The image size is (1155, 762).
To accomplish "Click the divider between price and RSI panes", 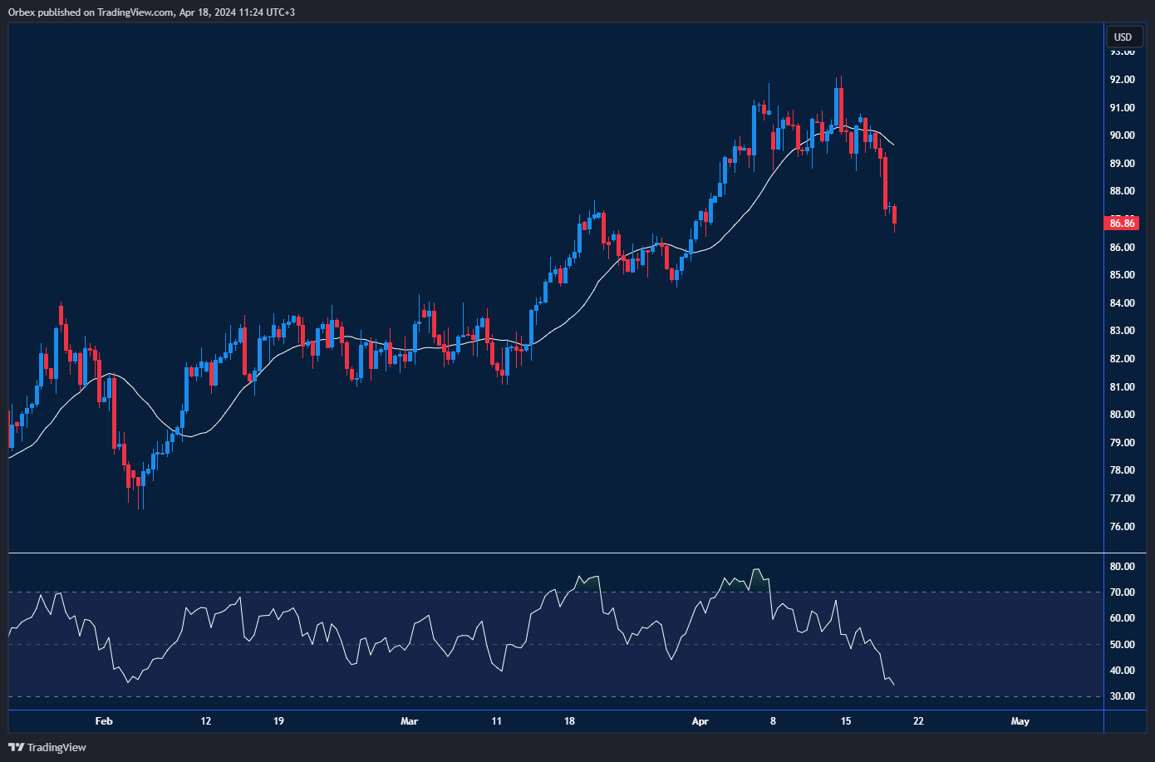I will pos(555,553).
